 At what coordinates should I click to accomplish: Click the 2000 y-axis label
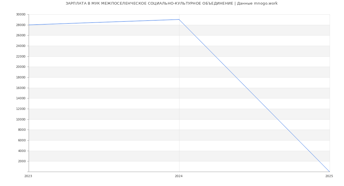(x=22, y=161)
